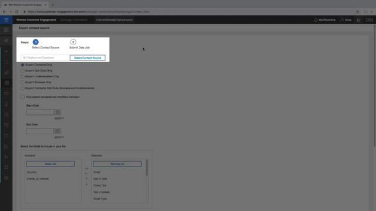
Task: Click the Start Date input field
Action: click(41, 112)
